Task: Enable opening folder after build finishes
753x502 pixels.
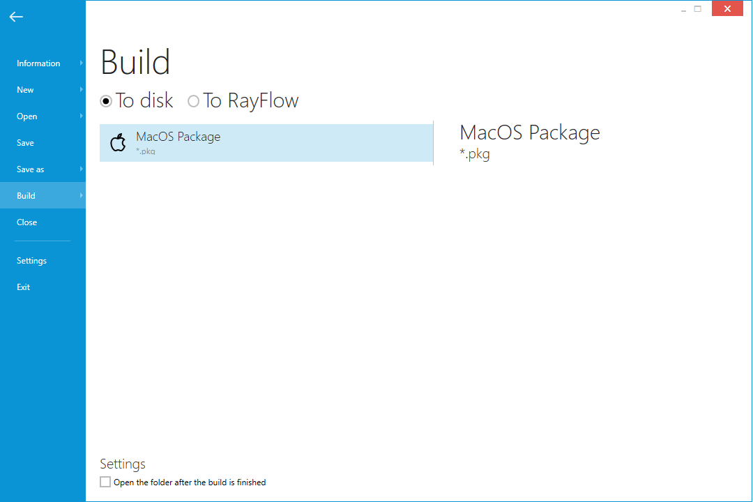Action: pyautogui.click(x=105, y=481)
